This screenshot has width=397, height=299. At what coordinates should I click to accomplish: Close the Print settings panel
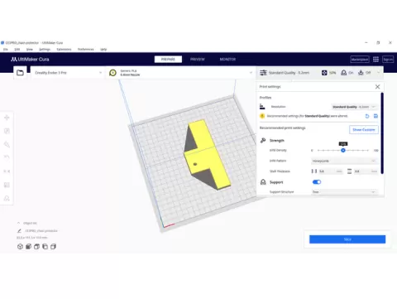click(377, 87)
